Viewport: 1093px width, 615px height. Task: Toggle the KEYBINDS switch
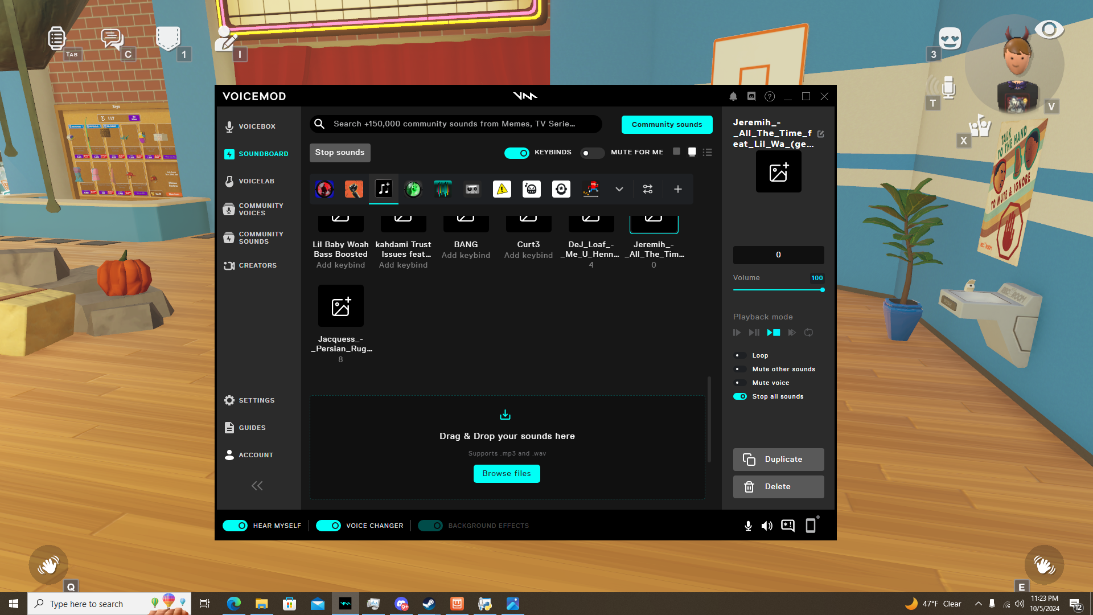[x=517, y=153]
